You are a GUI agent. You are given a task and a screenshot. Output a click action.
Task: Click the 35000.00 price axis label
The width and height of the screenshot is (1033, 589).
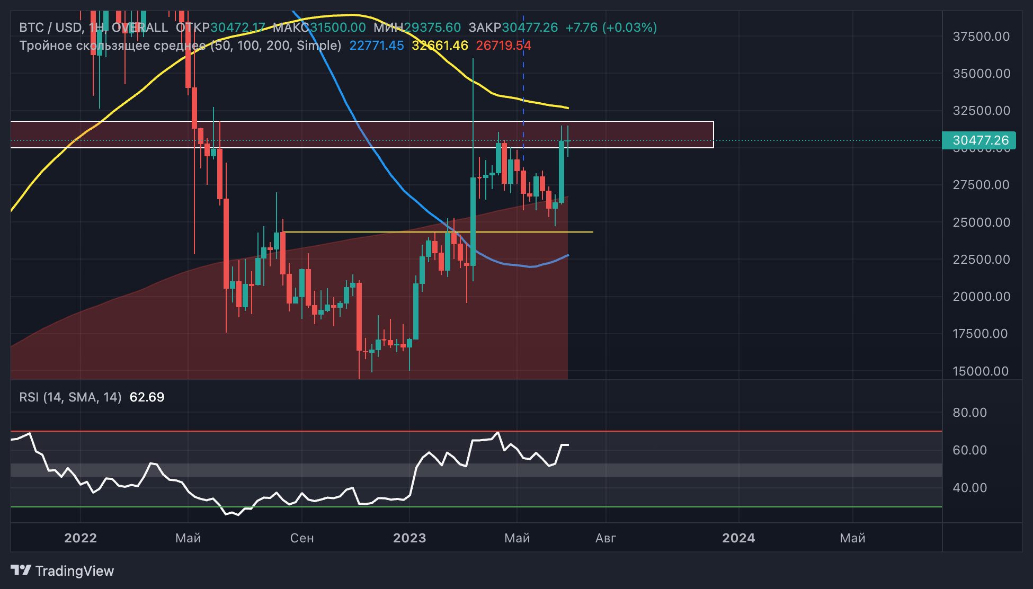[981, 74]
